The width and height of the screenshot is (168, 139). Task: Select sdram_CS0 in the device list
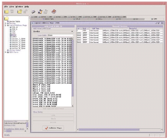(x=44, y=93)
